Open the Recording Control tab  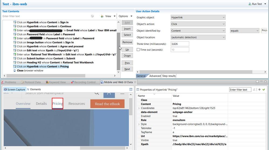click(x=83, y=82)
